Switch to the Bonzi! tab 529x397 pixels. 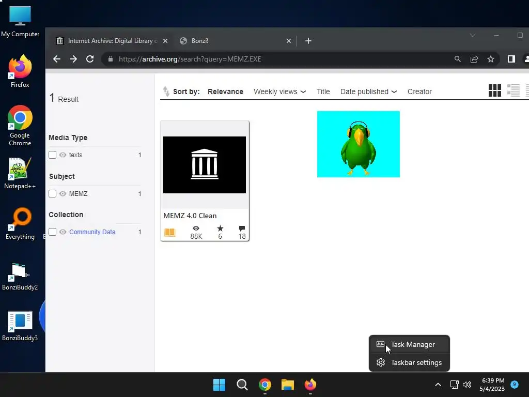pos(236,41)
